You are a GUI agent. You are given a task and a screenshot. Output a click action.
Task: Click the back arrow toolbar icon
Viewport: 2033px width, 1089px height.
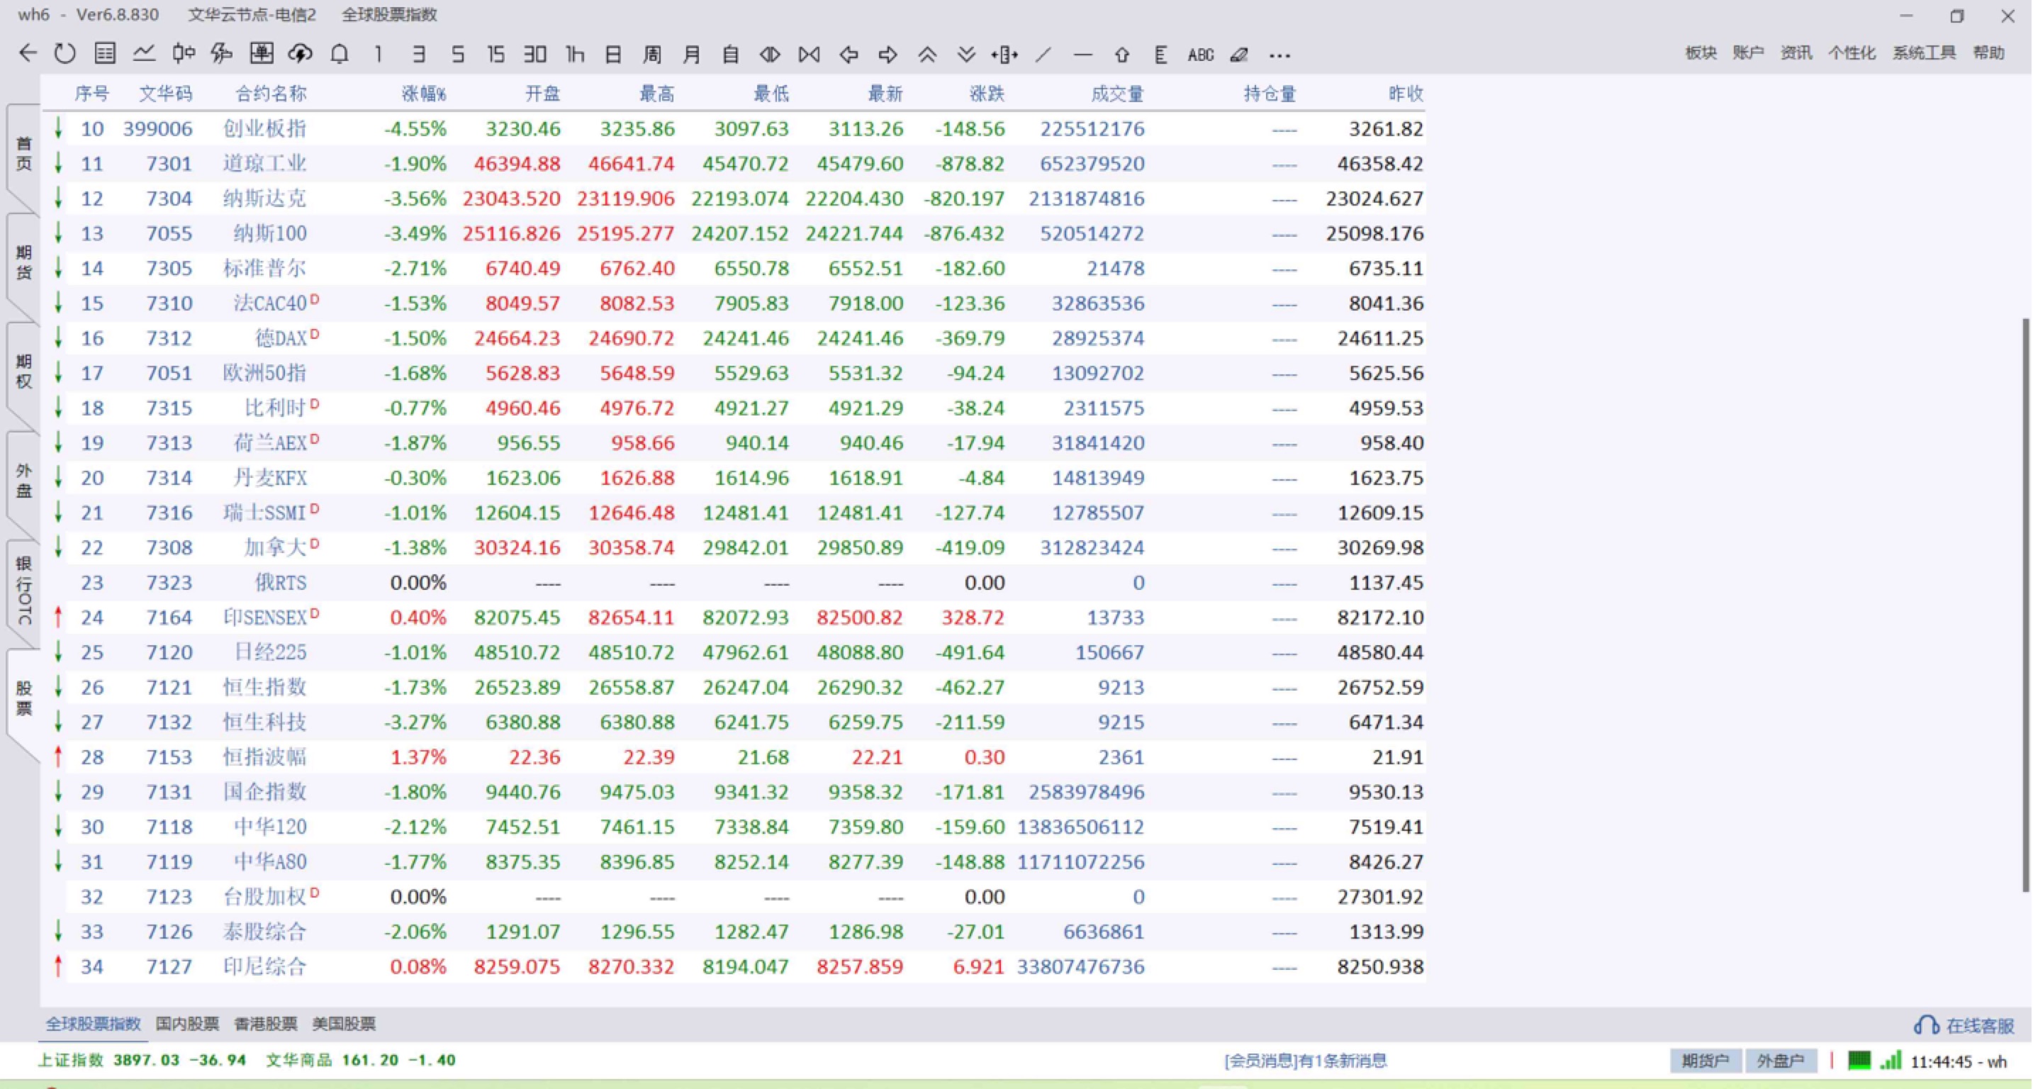tap(28, 54)
